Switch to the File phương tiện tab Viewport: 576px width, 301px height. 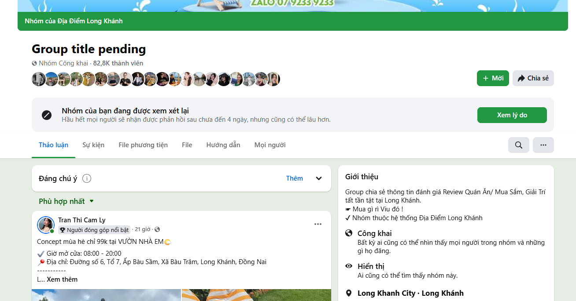point(143,145)
